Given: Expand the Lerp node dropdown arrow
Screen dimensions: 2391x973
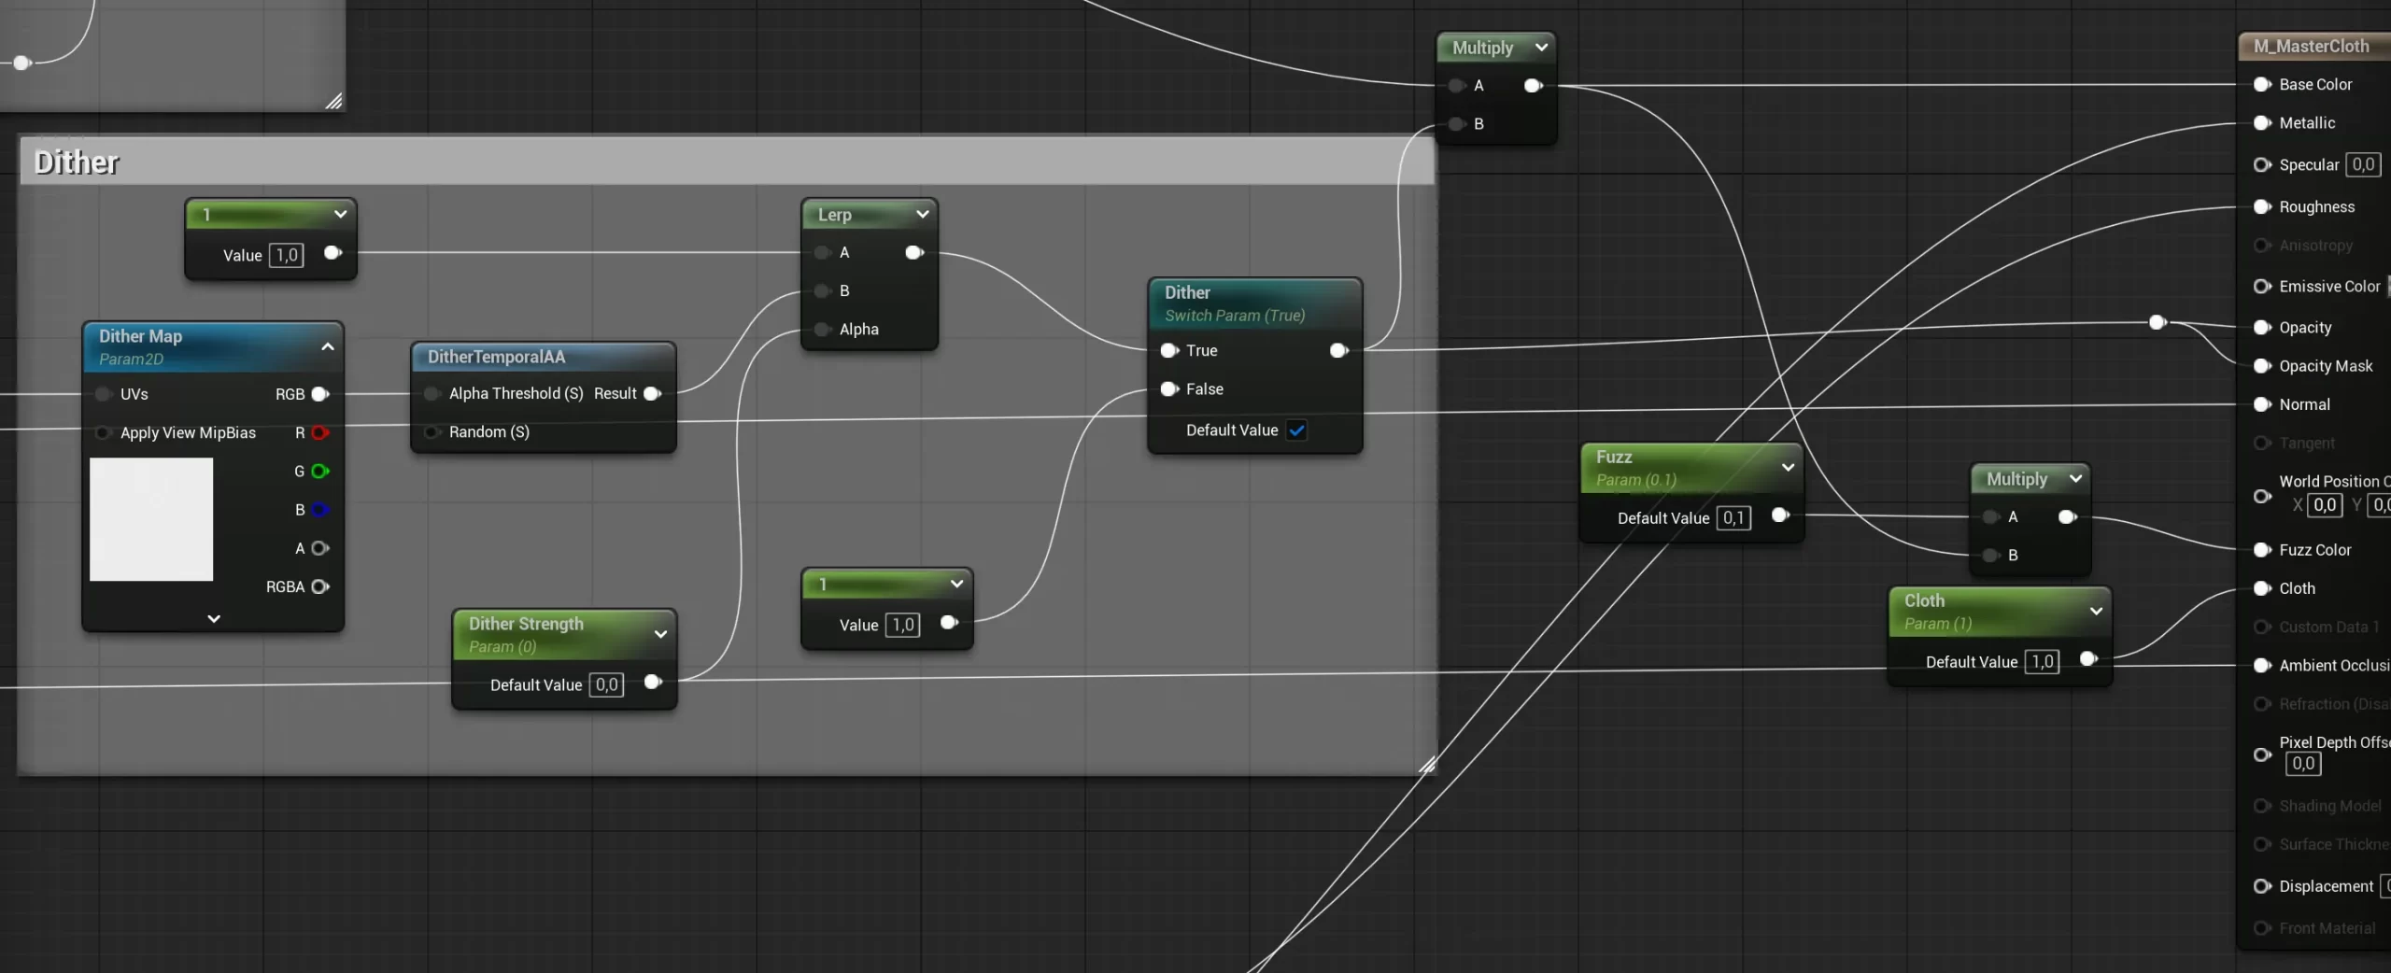Looking at the screenshot, I should click(923, 214).
